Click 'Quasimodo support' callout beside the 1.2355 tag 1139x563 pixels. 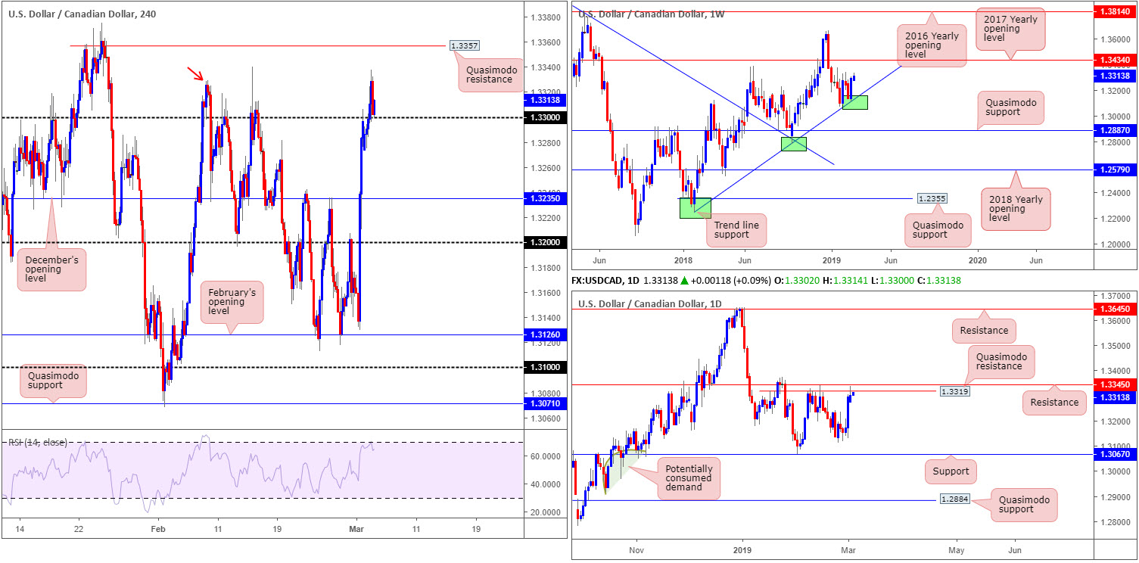click(938, 229)
